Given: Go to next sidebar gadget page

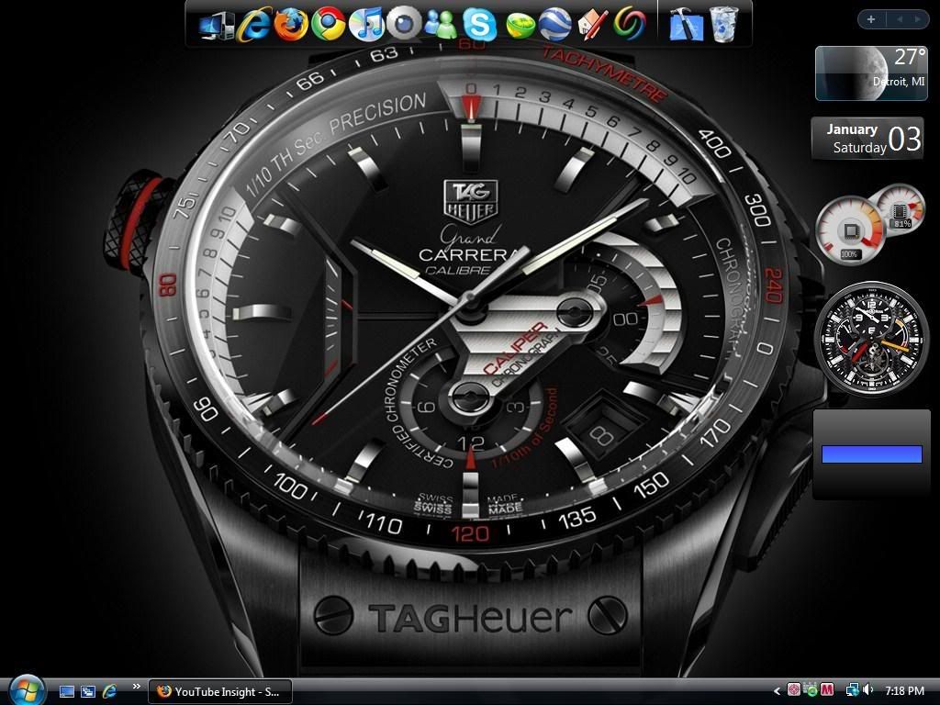Looking at the screenshot, I should coord(917,20).
